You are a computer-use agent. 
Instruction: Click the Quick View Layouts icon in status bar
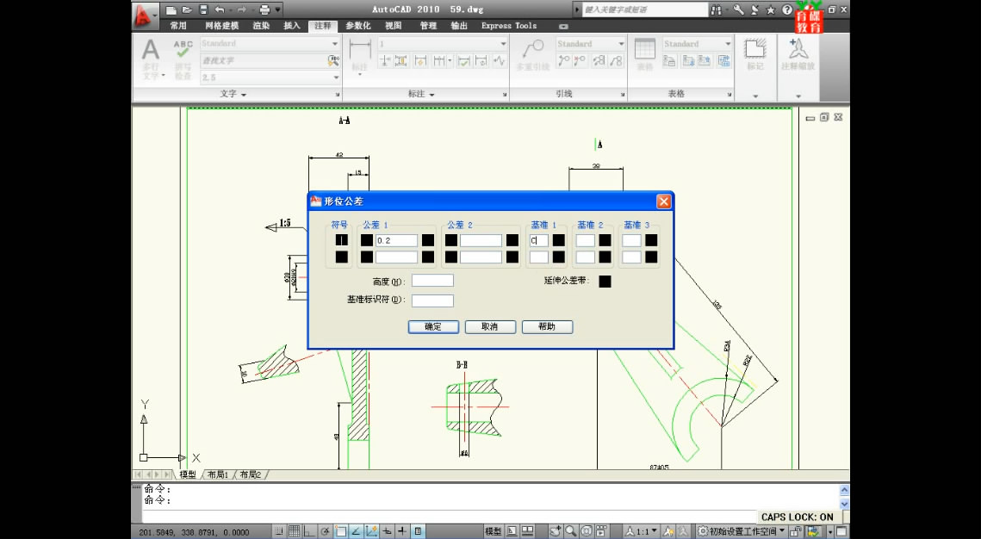(x=512, y=531)
